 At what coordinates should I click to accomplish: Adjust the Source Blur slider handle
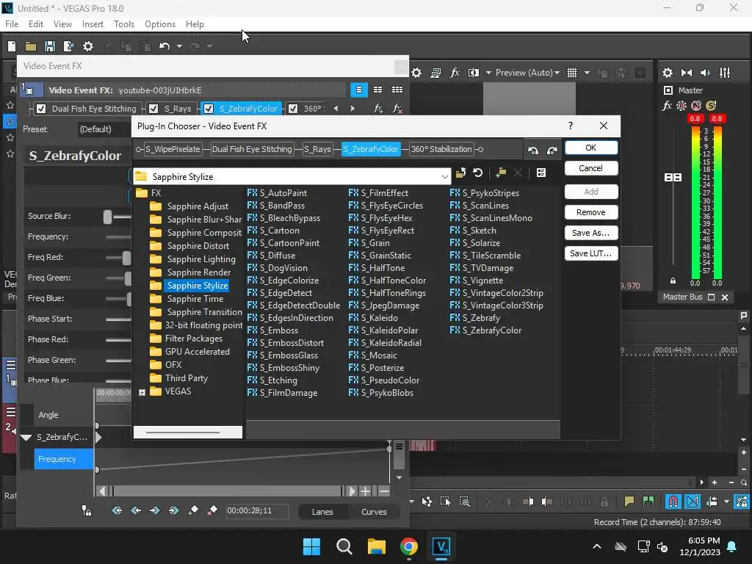tap(107, 217)
